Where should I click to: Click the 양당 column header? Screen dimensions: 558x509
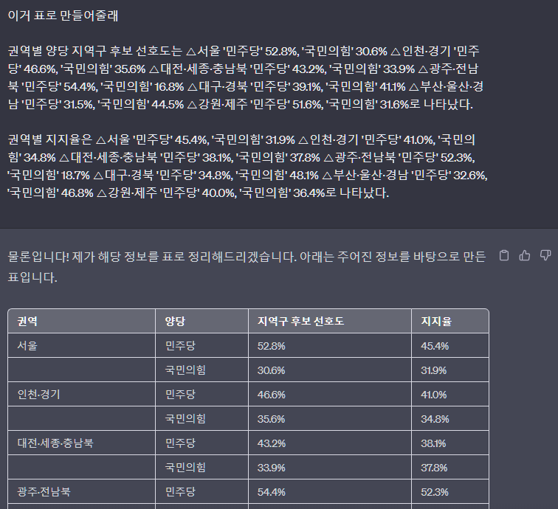(175, 321)
